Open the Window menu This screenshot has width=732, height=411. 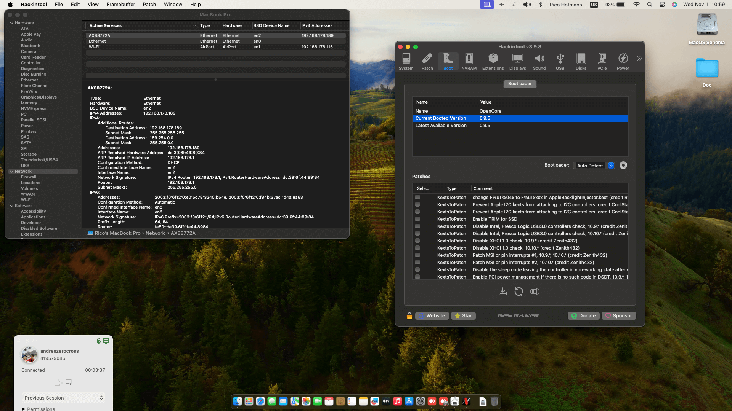coord(173,5)
